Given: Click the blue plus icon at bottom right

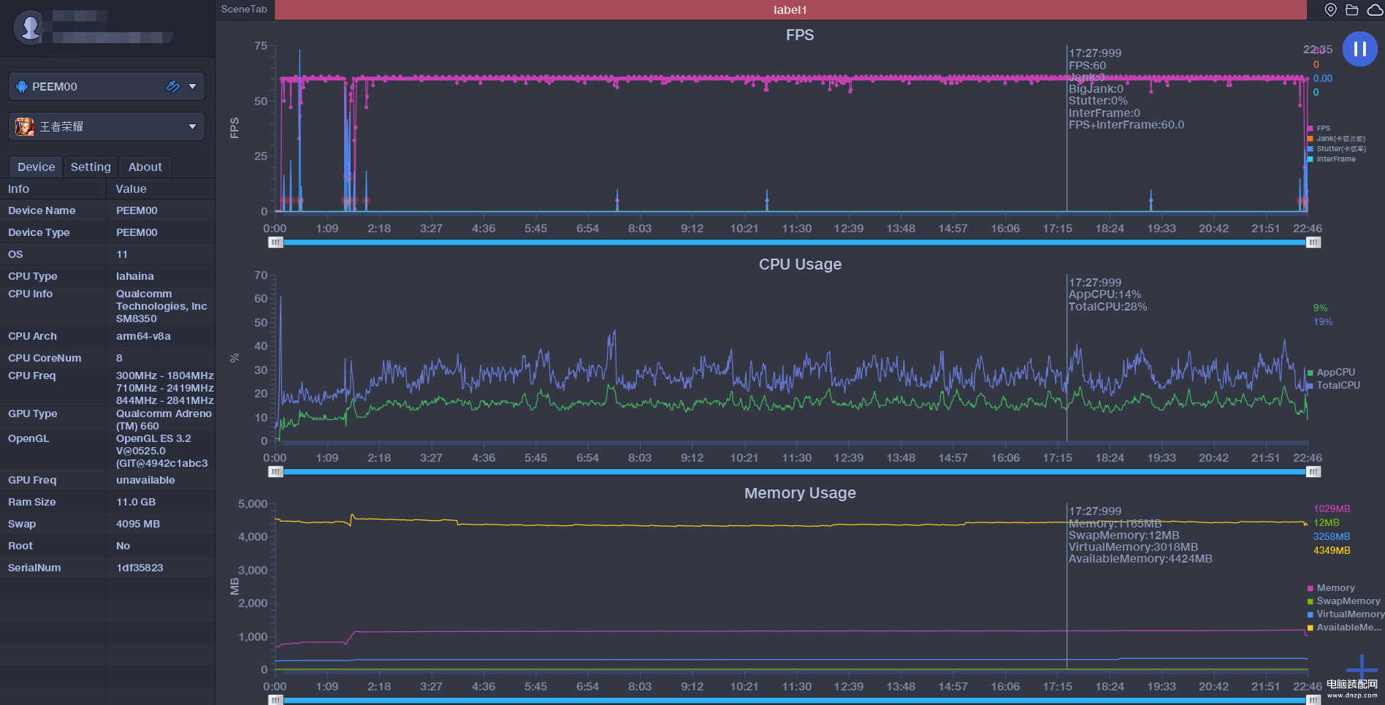Looking at the screenshot, I should coord(1361,668).
